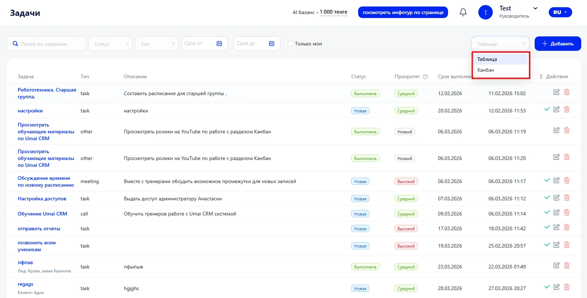The height and width of the screenshot is (298, 587).
Task: Click the Срок от date field
Action: click(x=205, y=44)
